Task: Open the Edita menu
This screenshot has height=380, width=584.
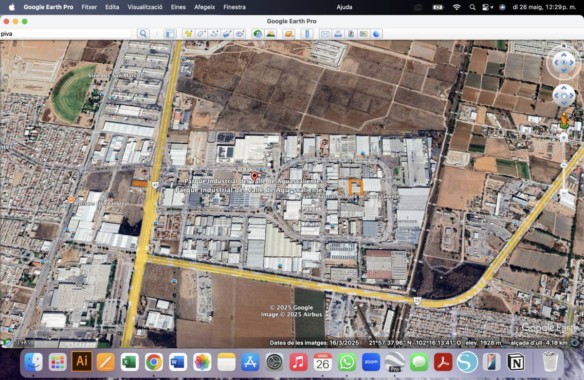Action: coord(112,7)
